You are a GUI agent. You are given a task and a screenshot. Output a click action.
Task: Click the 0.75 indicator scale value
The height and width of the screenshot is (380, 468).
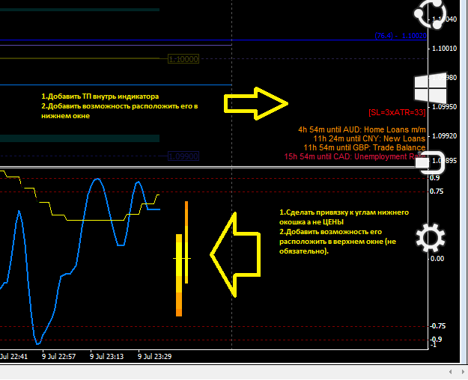pyautogui.click(x=437, y=191)
